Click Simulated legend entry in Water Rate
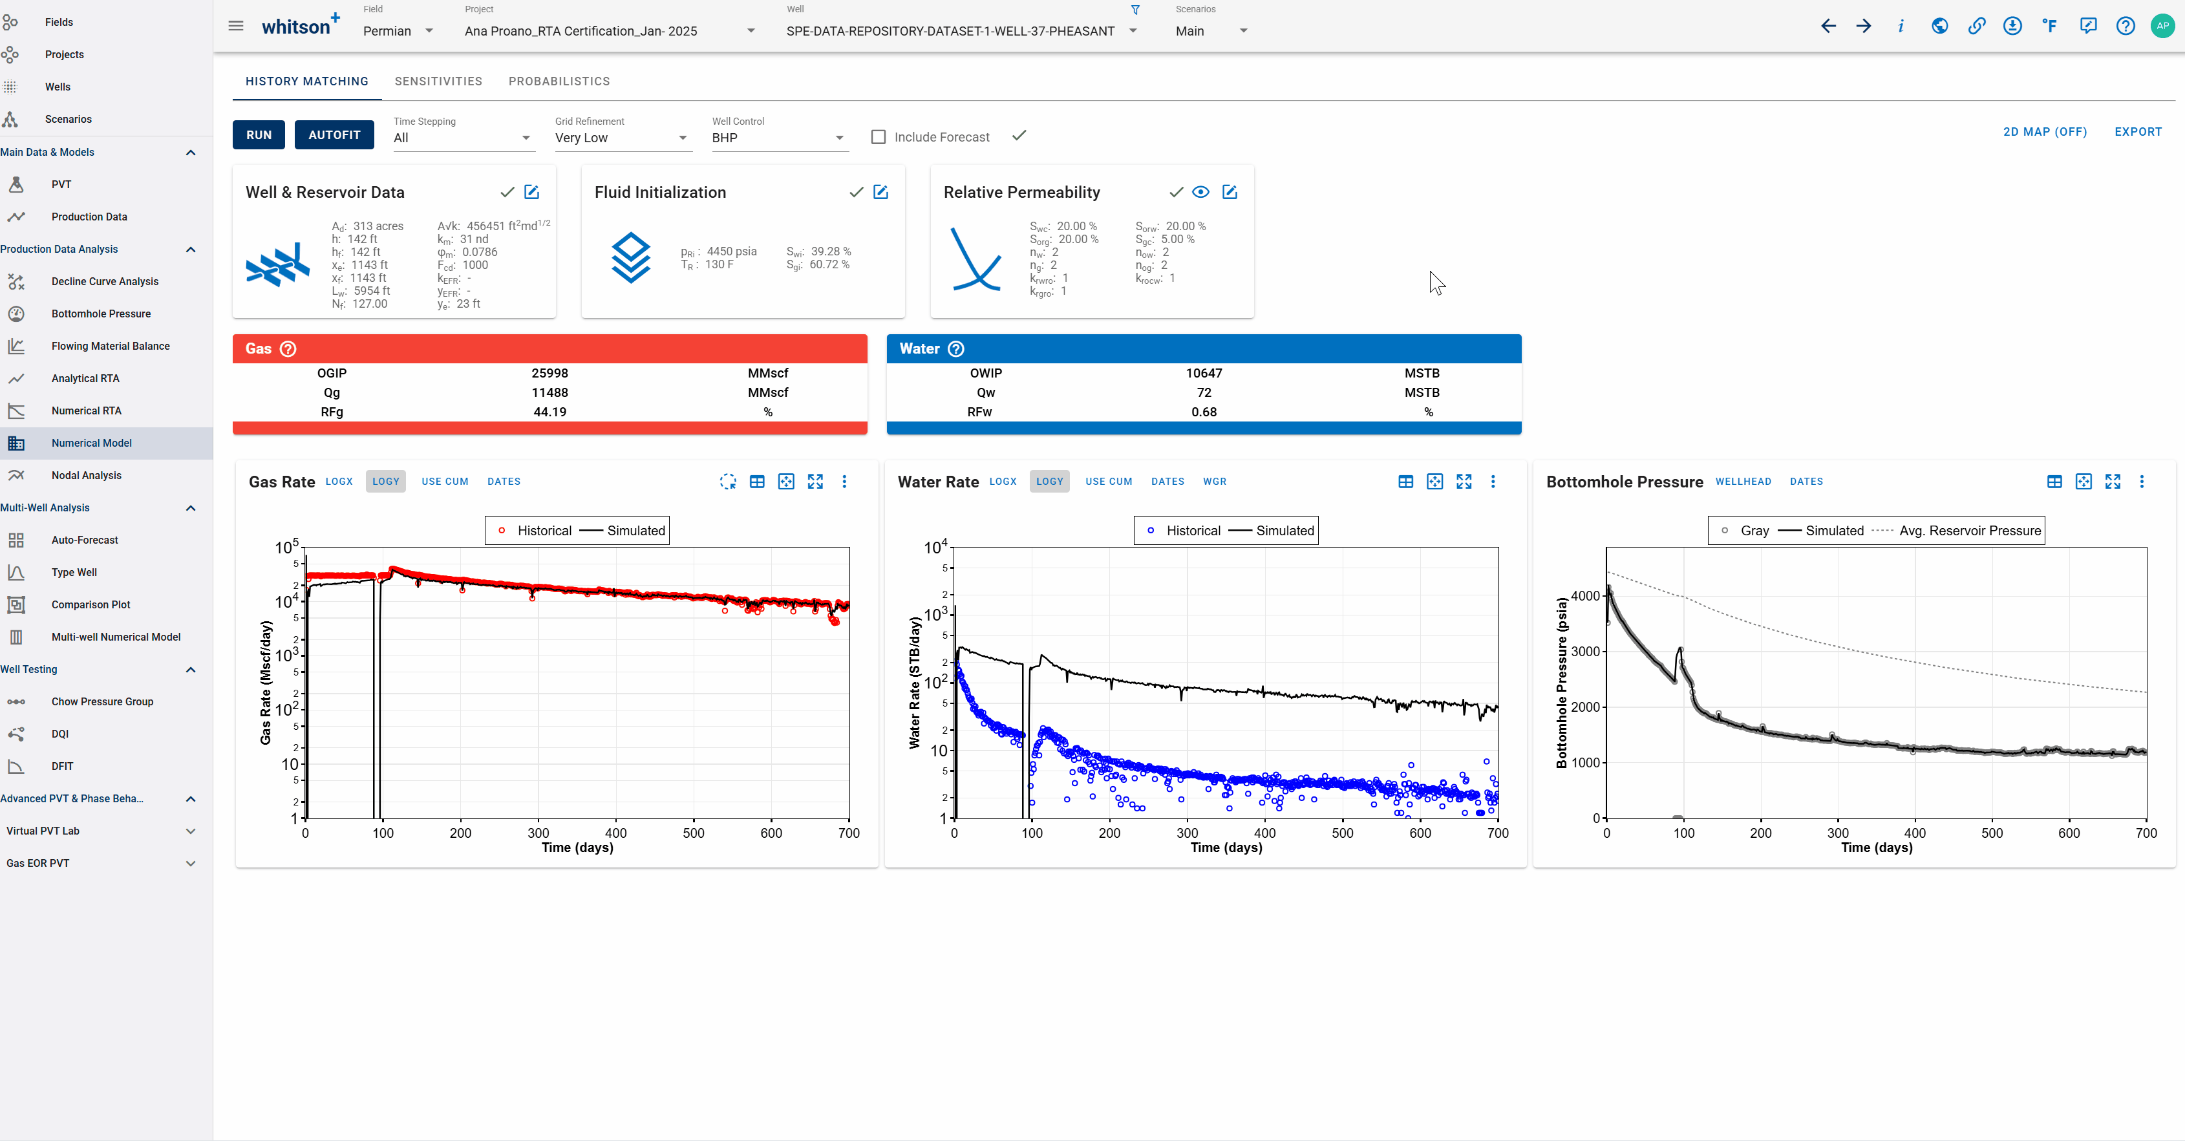 [1272, 531]
